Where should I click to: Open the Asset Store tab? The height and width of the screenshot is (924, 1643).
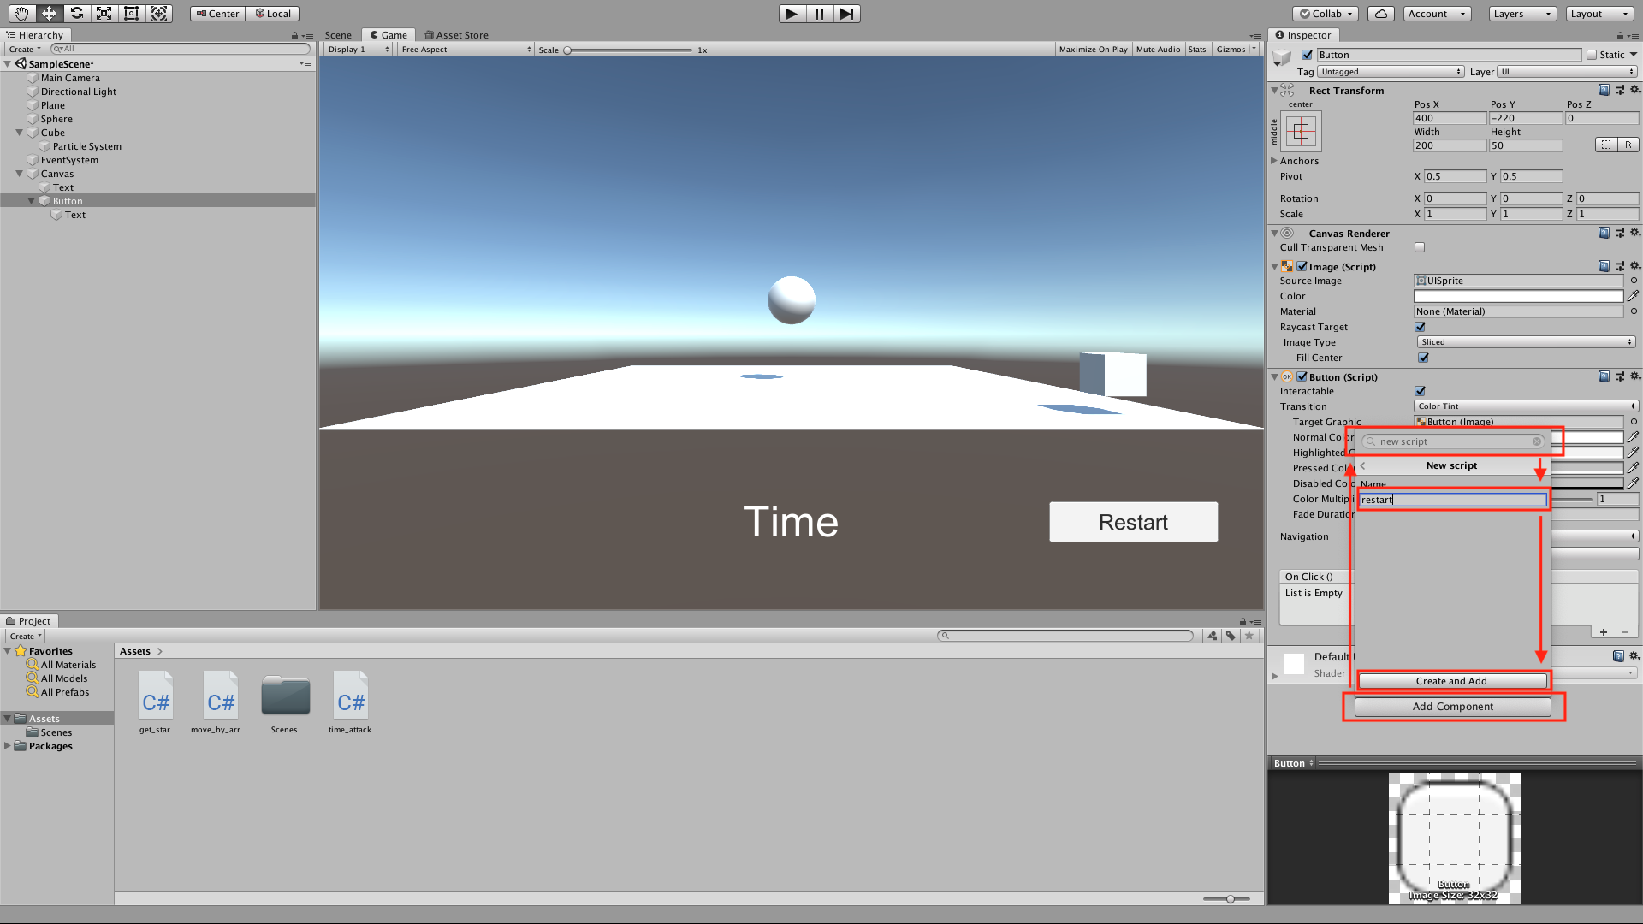pos(456,35)
